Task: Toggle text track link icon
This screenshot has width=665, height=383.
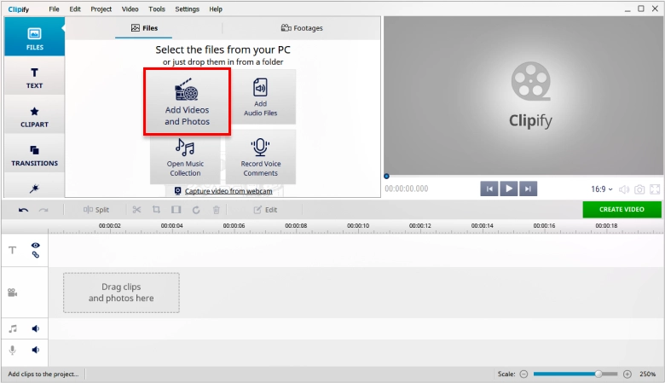Action: [36, 254]
